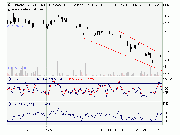Click price axis value 7.4

tap(167, 16)
